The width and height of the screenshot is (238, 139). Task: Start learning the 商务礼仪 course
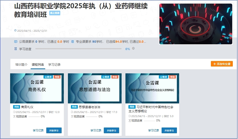54,131
